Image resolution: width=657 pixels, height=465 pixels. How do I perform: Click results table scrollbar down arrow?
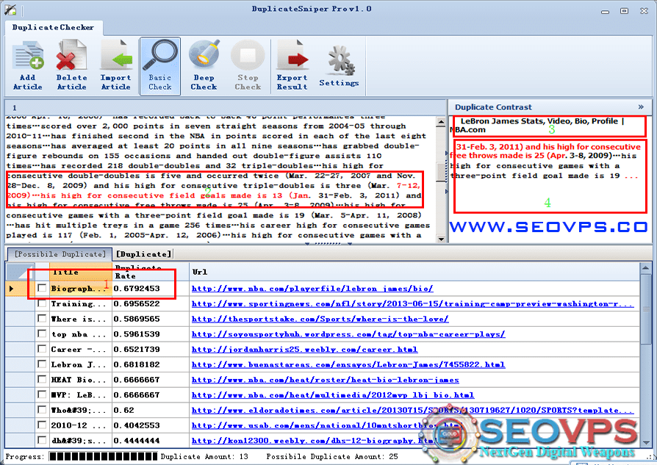[x=645, y=442]
